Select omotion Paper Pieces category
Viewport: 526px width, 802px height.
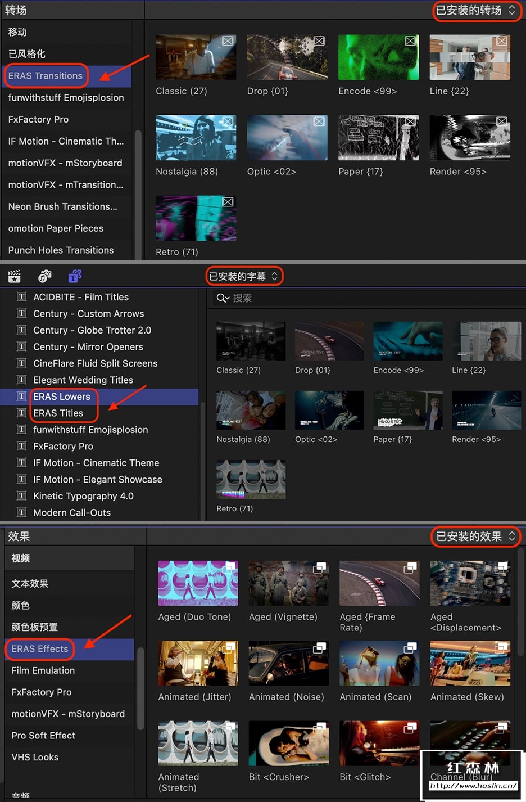66,228
